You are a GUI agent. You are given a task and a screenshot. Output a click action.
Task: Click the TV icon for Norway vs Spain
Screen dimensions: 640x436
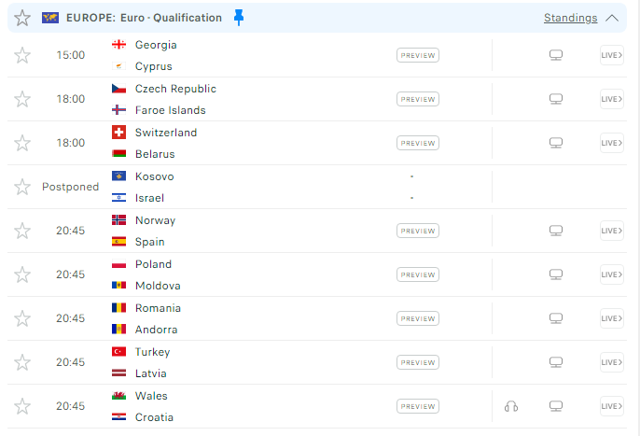556,231
